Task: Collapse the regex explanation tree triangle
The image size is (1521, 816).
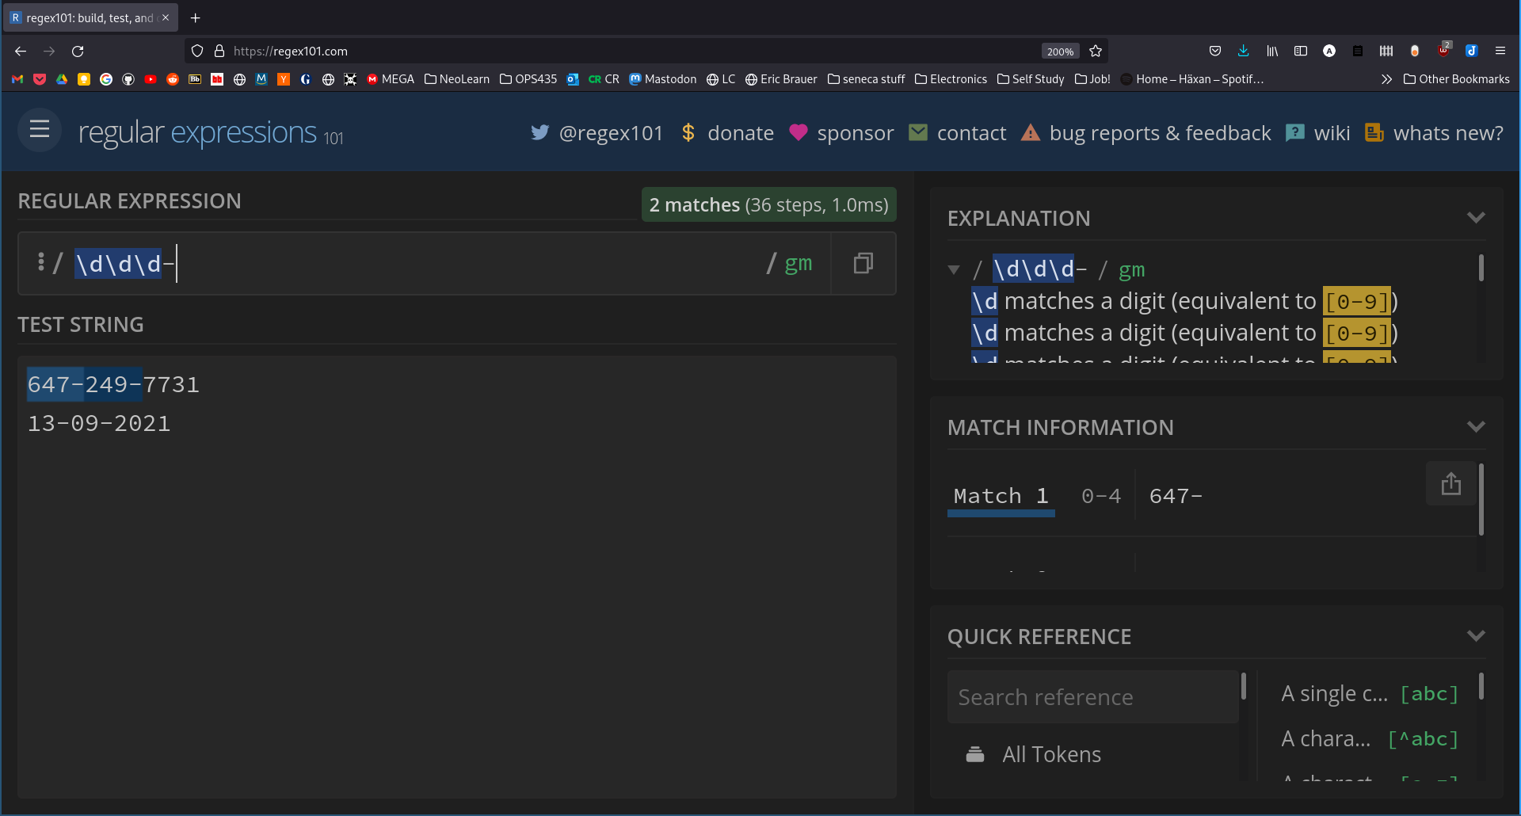Action: tap(954, 270)
